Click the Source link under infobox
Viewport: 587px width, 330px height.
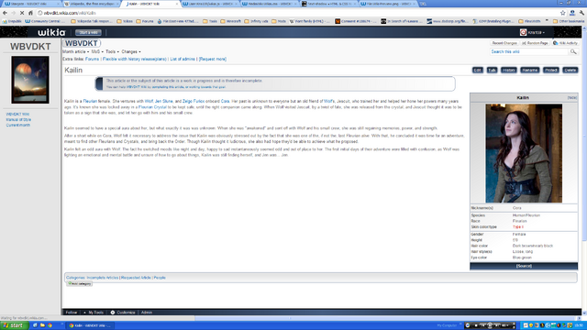(524, 266)
